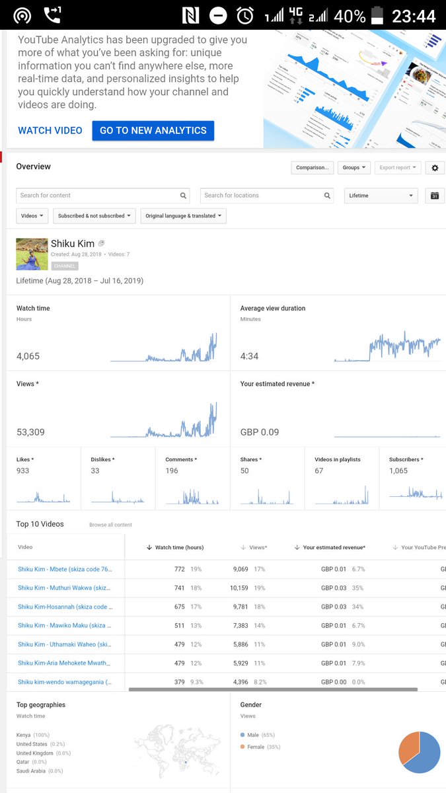Open the Dislikes metric card
This screenshot has width=446, height=793.
click(118, 478)
